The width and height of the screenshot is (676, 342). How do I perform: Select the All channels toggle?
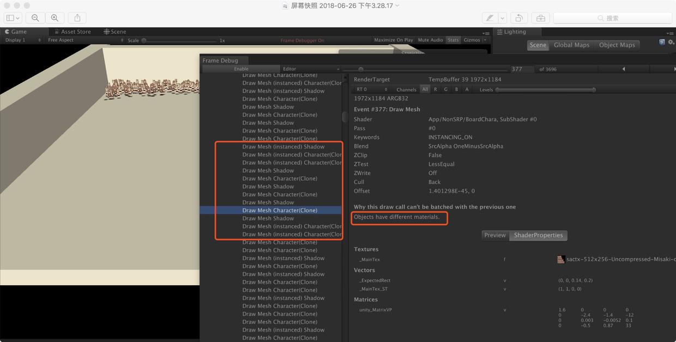(x=425, y=89)
